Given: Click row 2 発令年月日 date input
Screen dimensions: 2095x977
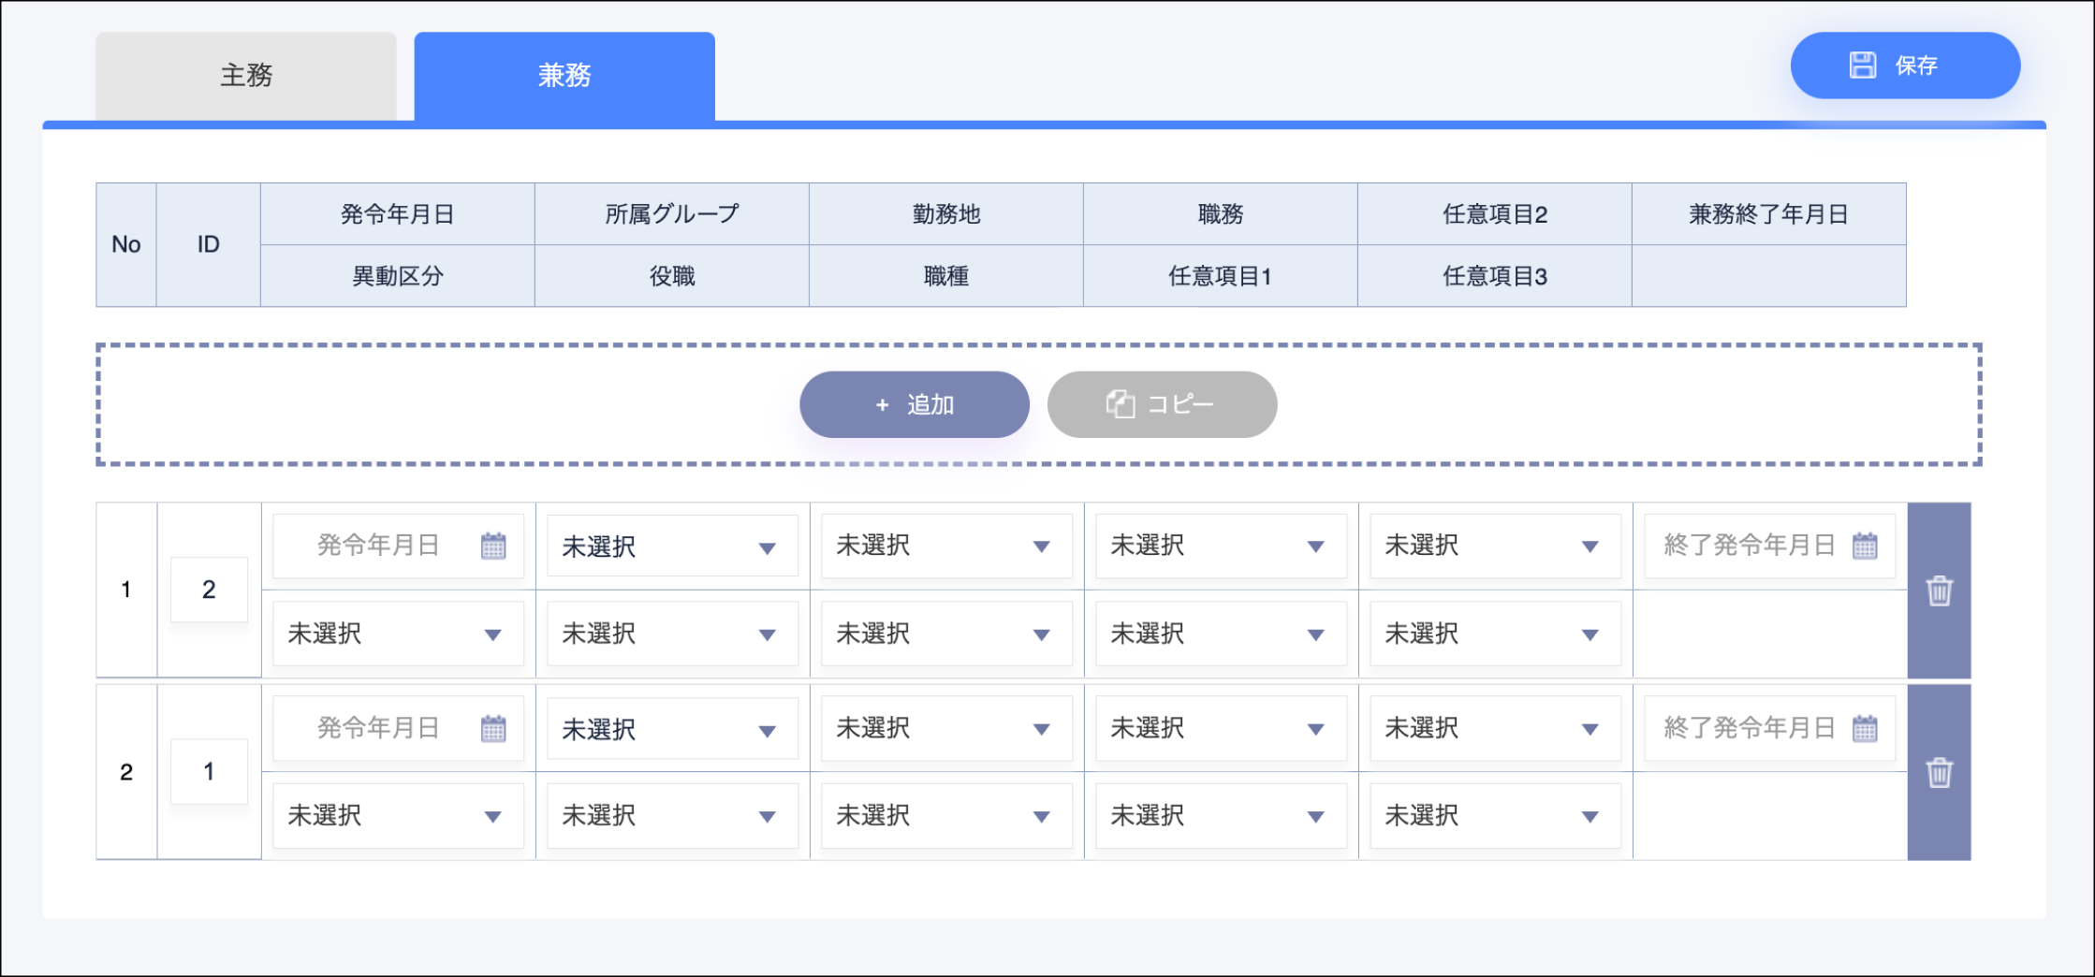Looking at the screenshot, I should pos(378,728).
